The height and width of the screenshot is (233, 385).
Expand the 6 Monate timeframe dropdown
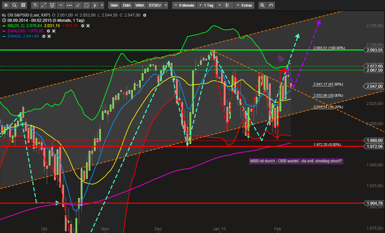(x=184, y=5)
